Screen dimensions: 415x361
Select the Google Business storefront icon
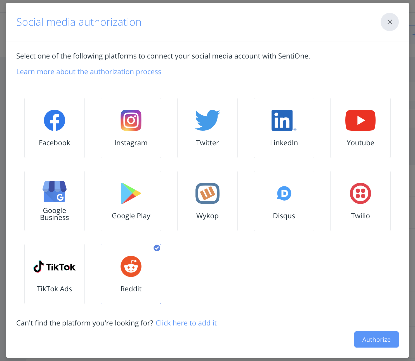point(55,192)
